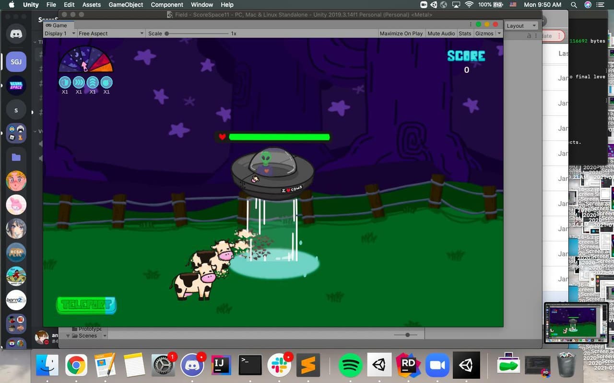Select the pink bunny server icon in Discord

(x=16, y=205)
